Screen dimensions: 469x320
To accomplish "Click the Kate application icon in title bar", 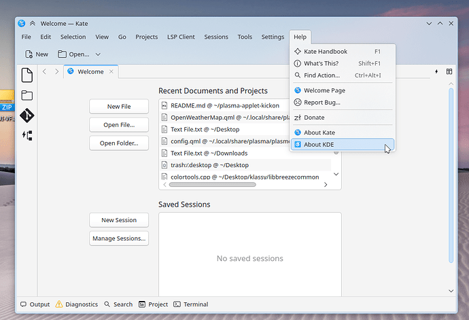I will tap(22, 23).
